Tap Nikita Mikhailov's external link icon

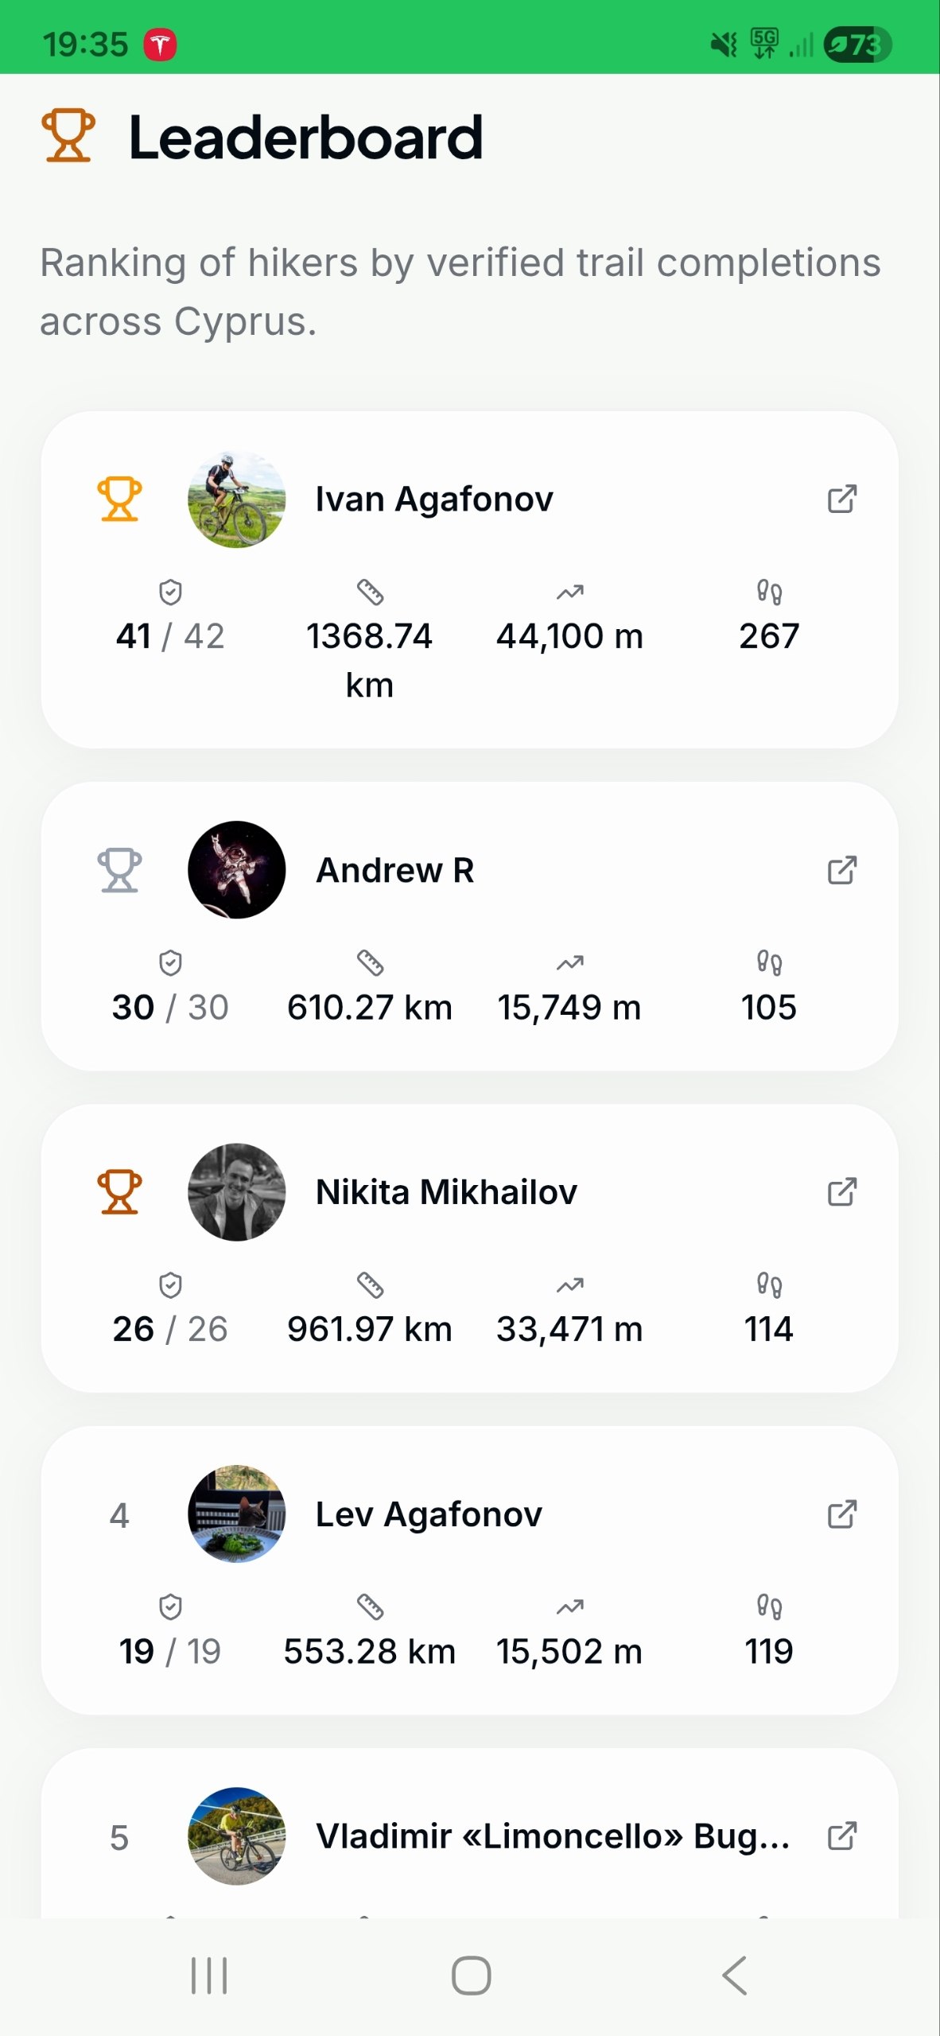[x=842, y=1192]
